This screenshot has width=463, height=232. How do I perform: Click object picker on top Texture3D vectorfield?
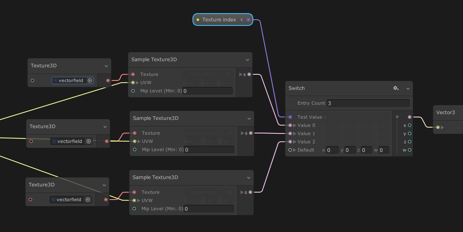click(x=90, y=80)
